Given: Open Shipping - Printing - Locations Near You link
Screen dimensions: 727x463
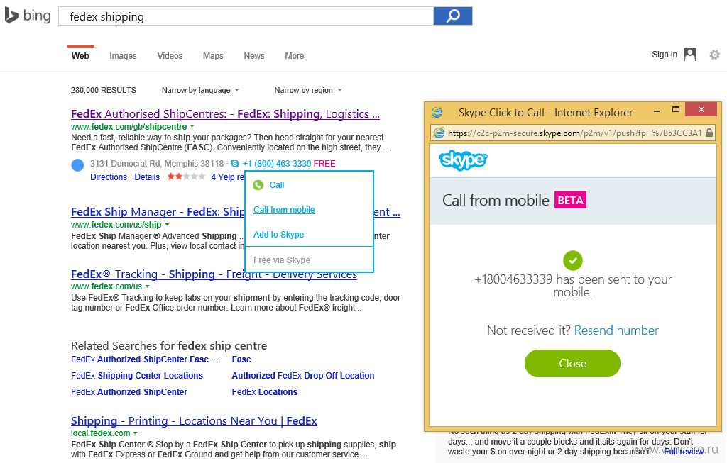Looking at the screenshot, I should (x=194, y=421).
